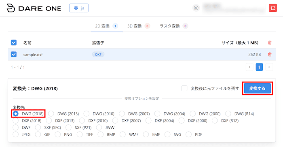This screenshot has height=147, width=283.
Task: Choose DXF (2000) as output format
Action: (182, 120)
